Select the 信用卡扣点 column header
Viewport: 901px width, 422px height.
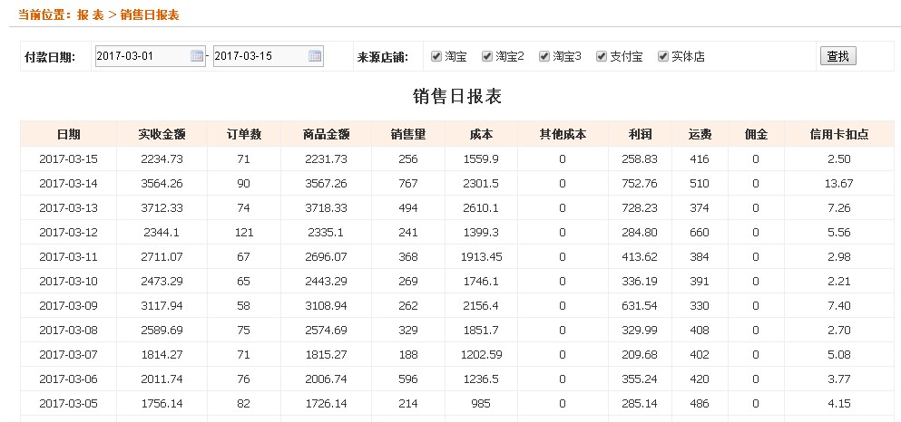[839, 134]
